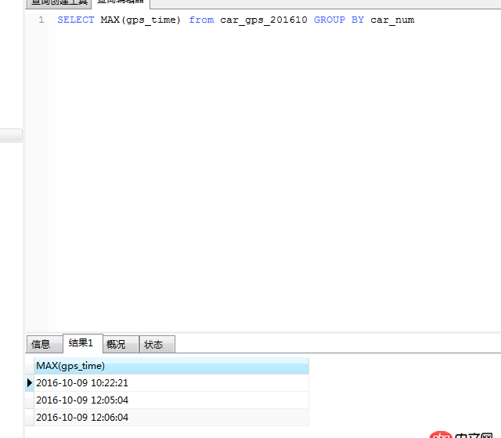The image size is (501, 438).
Task: Click row header of 12:05:04 row
Action: pos(30,400)
